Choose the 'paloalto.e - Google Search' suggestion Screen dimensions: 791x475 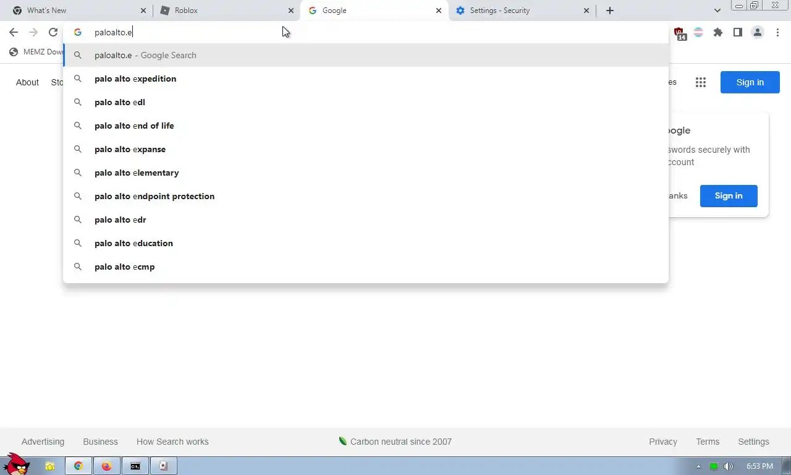(x=366, y=55)
